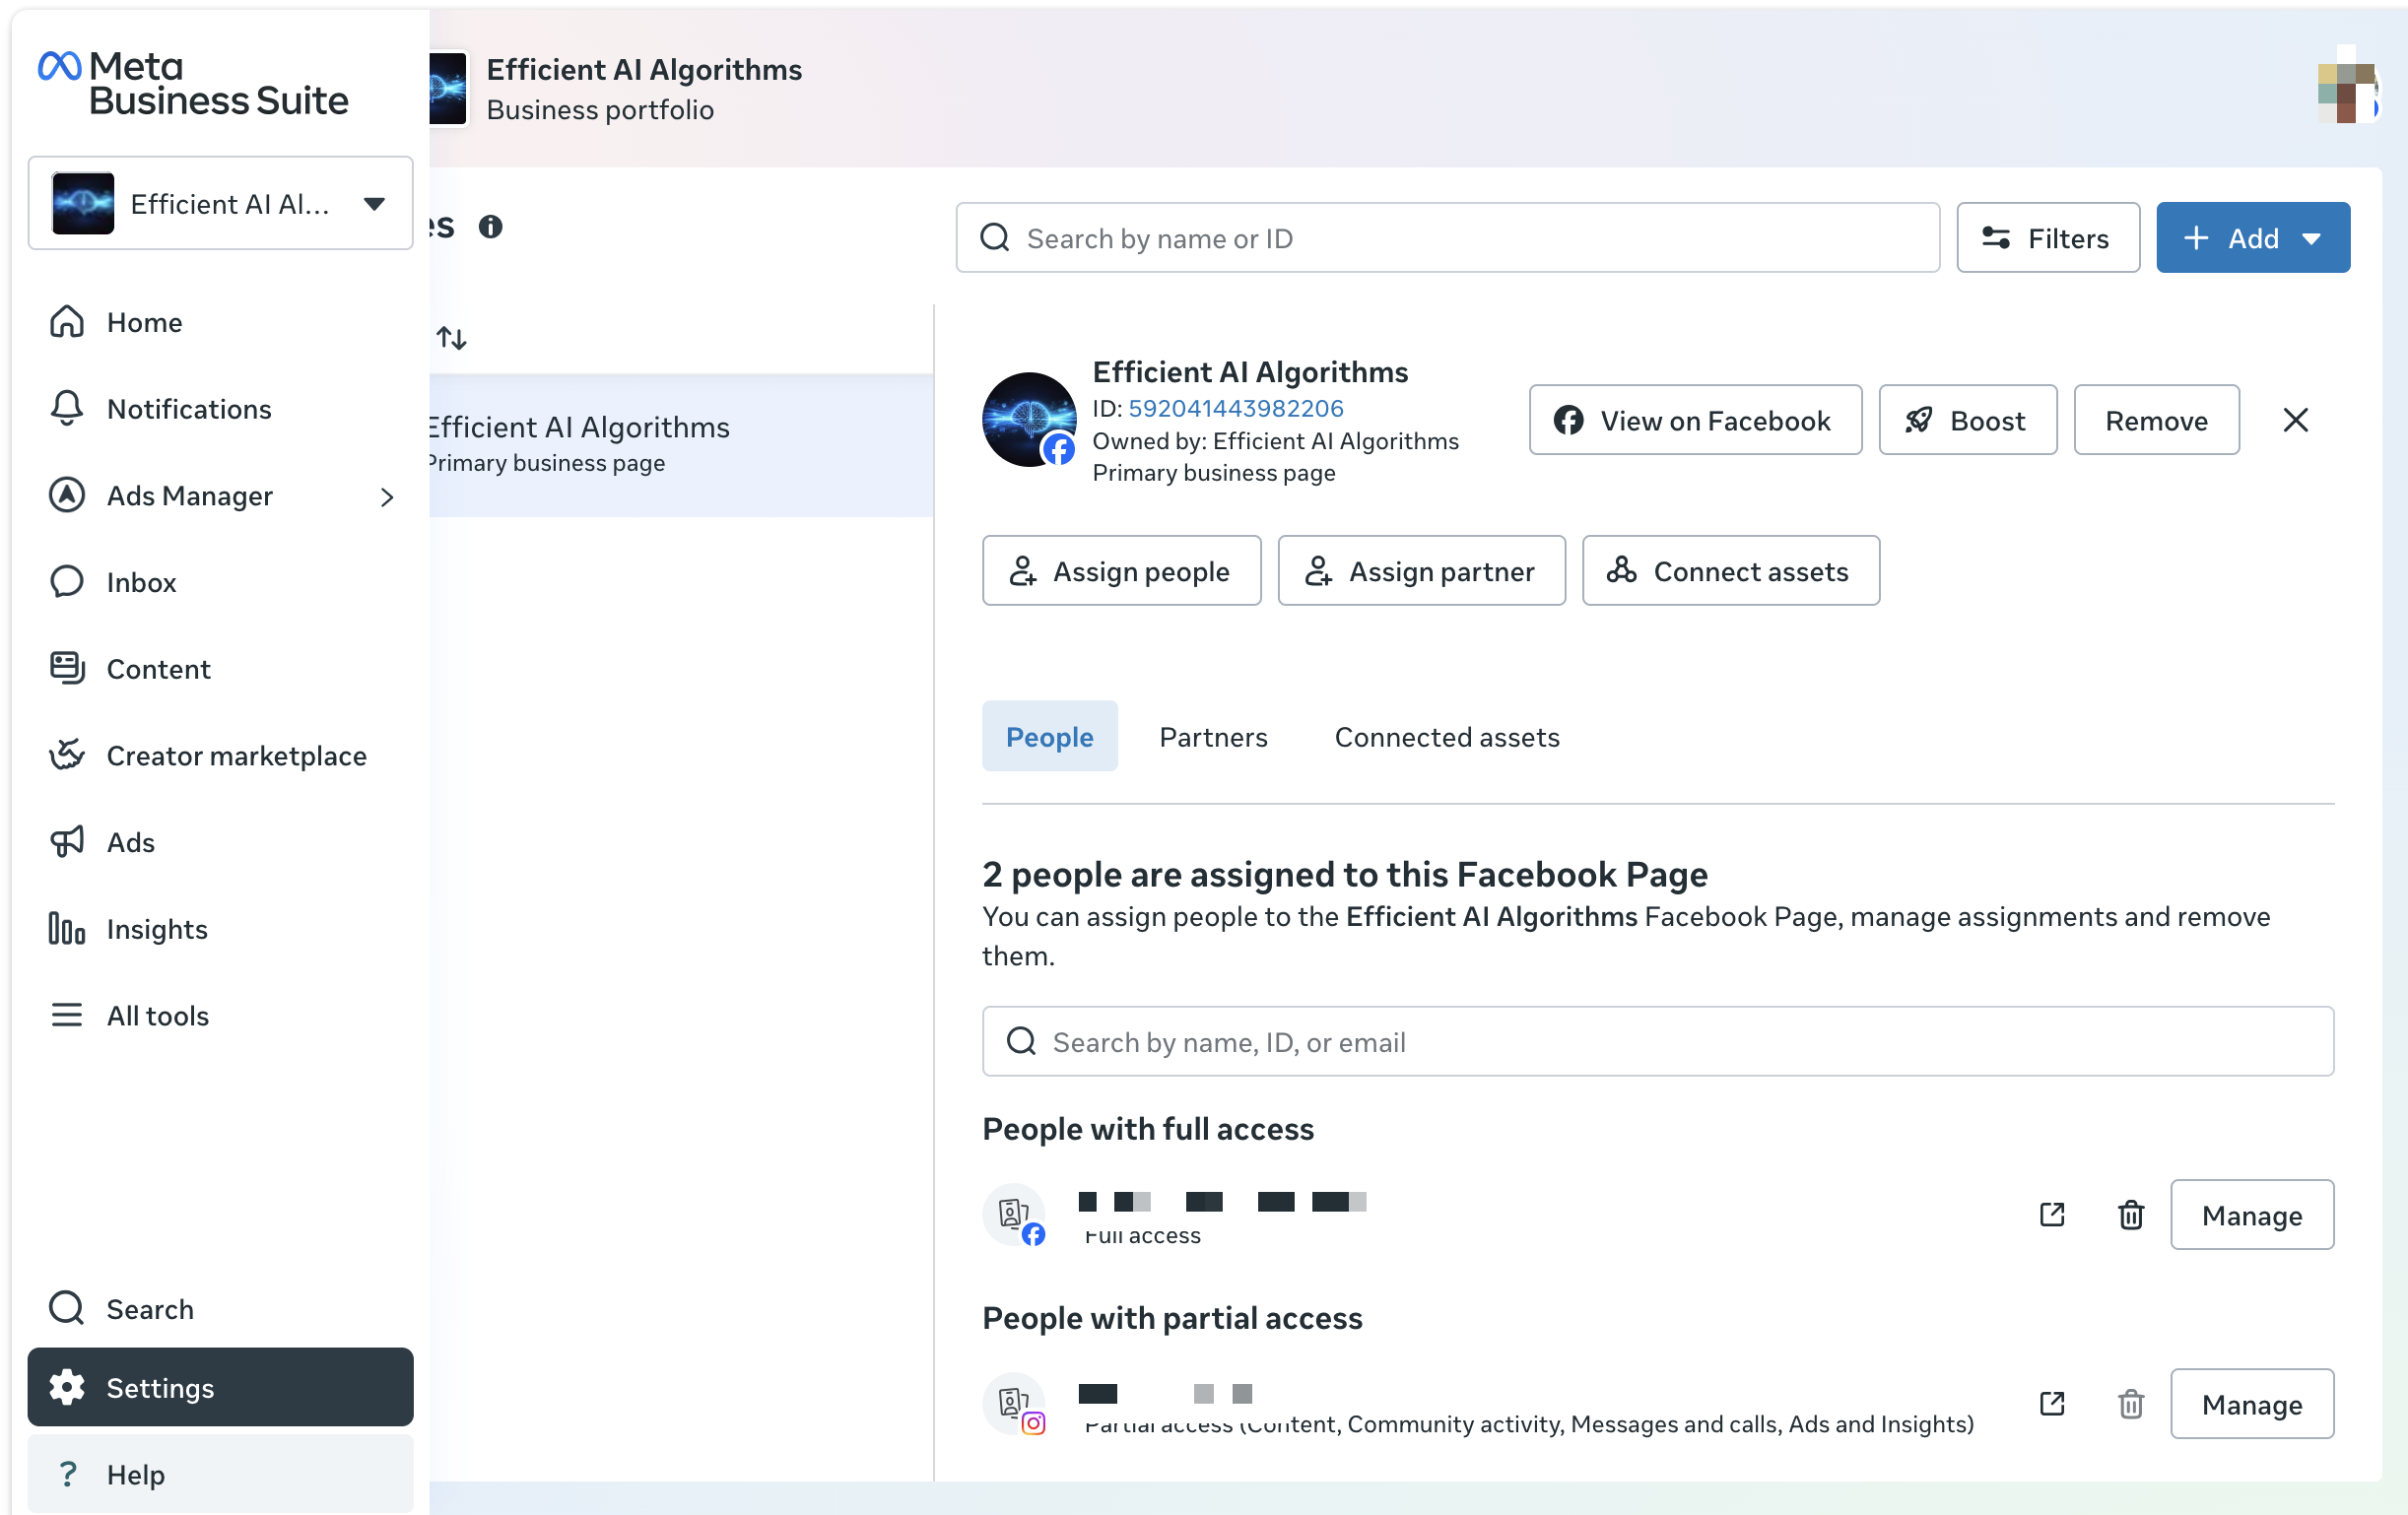2408x1515 pixels.
Task: Click the Search magnifier in sidebar
Action: pyautogui.click(x=67, y=1307)
